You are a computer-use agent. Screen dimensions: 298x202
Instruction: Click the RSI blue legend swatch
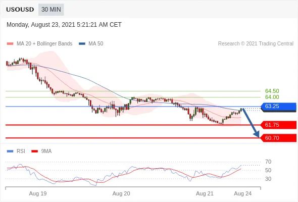pyautogui.click(x=10, y=151)
